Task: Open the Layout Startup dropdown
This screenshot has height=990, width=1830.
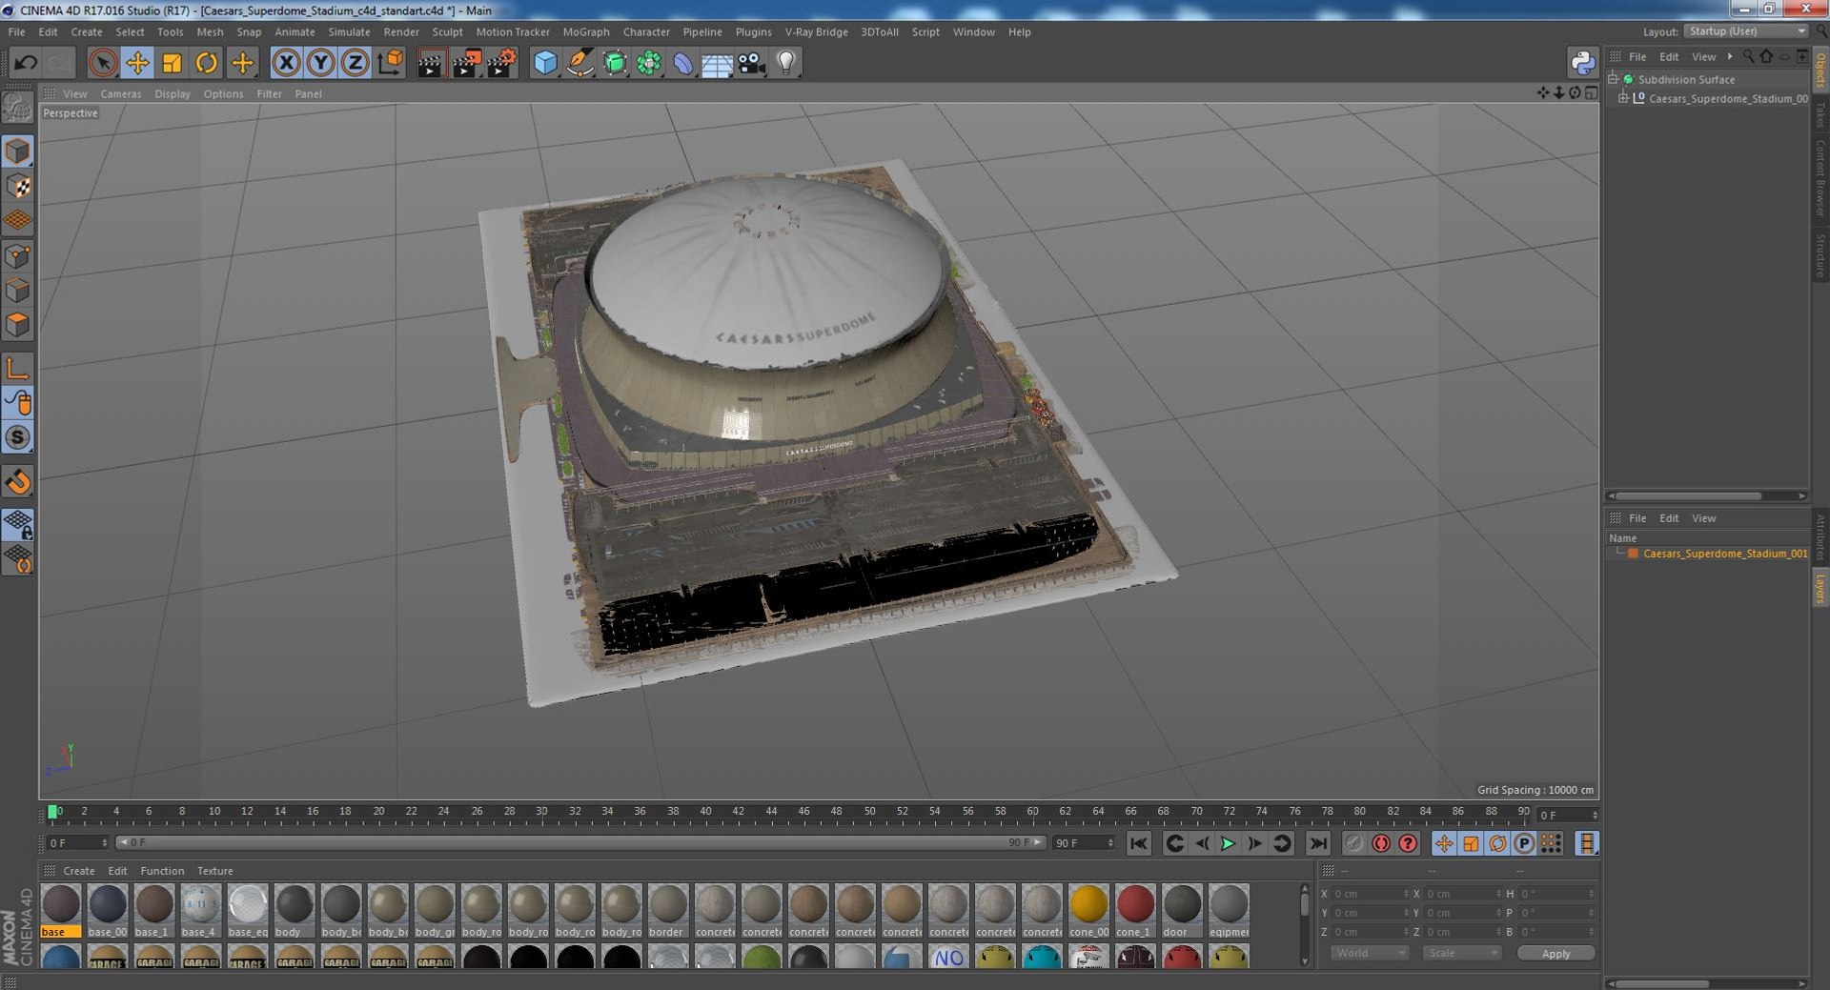Action: click(x=1746, y=31)
